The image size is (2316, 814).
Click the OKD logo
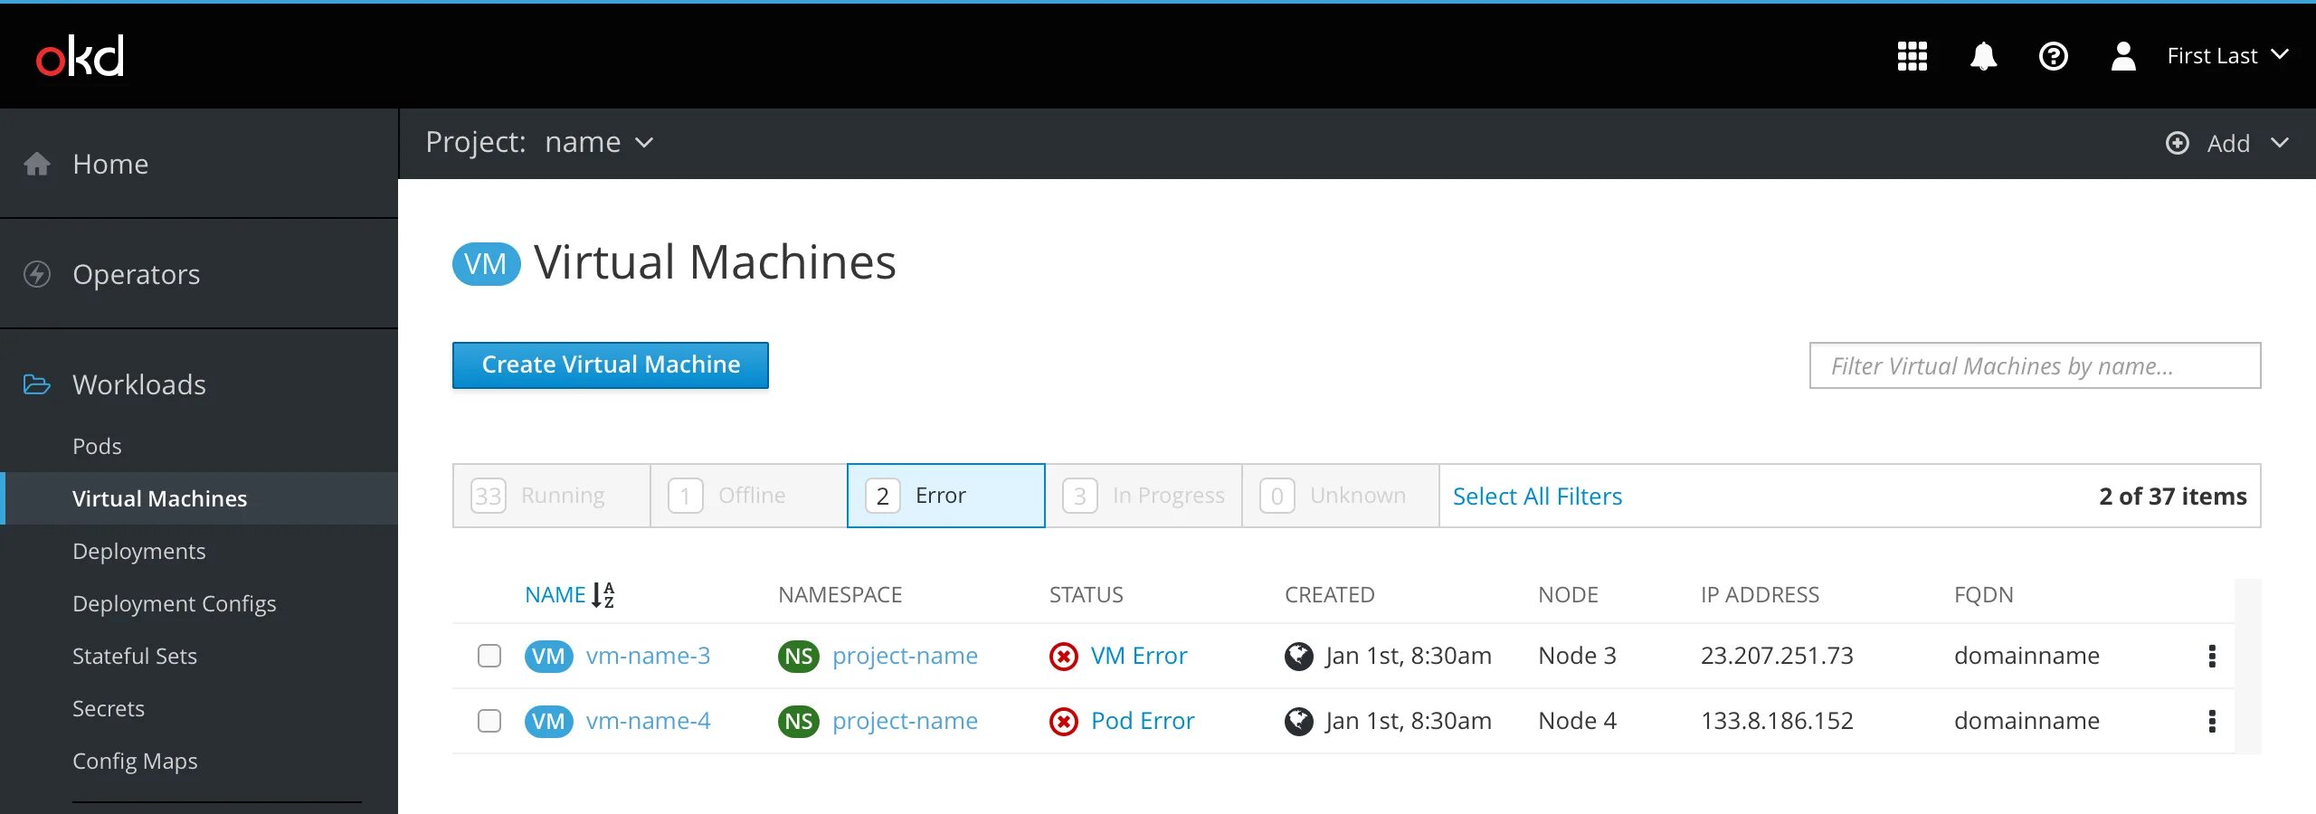80,56
